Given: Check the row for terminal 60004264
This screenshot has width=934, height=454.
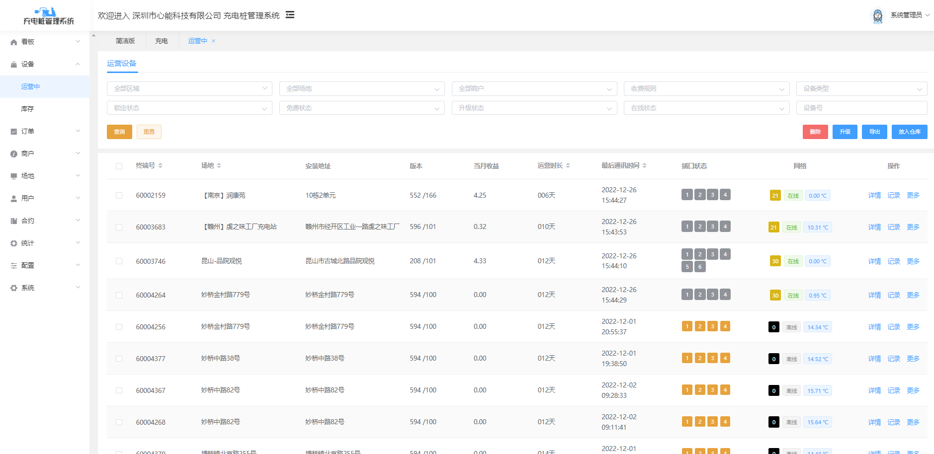Looking at the screenshot, I should click(119, 296).
